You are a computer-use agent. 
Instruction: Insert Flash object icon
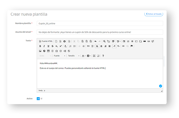pos(44,51)
